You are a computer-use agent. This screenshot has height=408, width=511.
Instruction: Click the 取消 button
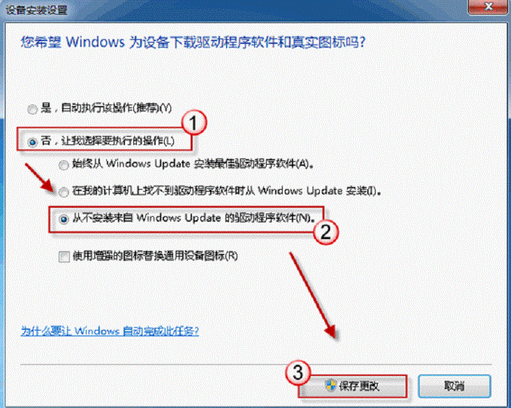(x=454, y=386)
